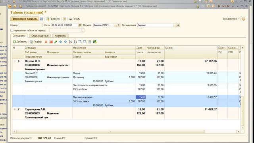Click the move row down arrow

coord(65,42)
